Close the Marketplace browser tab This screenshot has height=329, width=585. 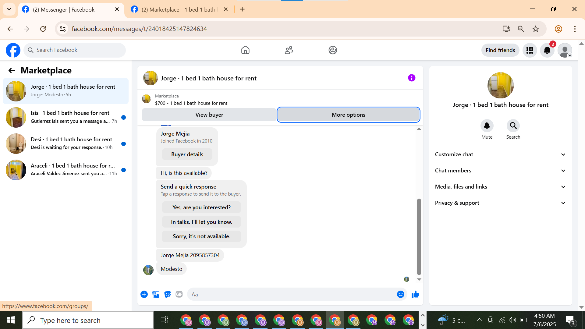pyautogui.click(x=226, y=9)
